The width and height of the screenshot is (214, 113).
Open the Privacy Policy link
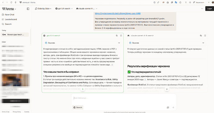17,112
